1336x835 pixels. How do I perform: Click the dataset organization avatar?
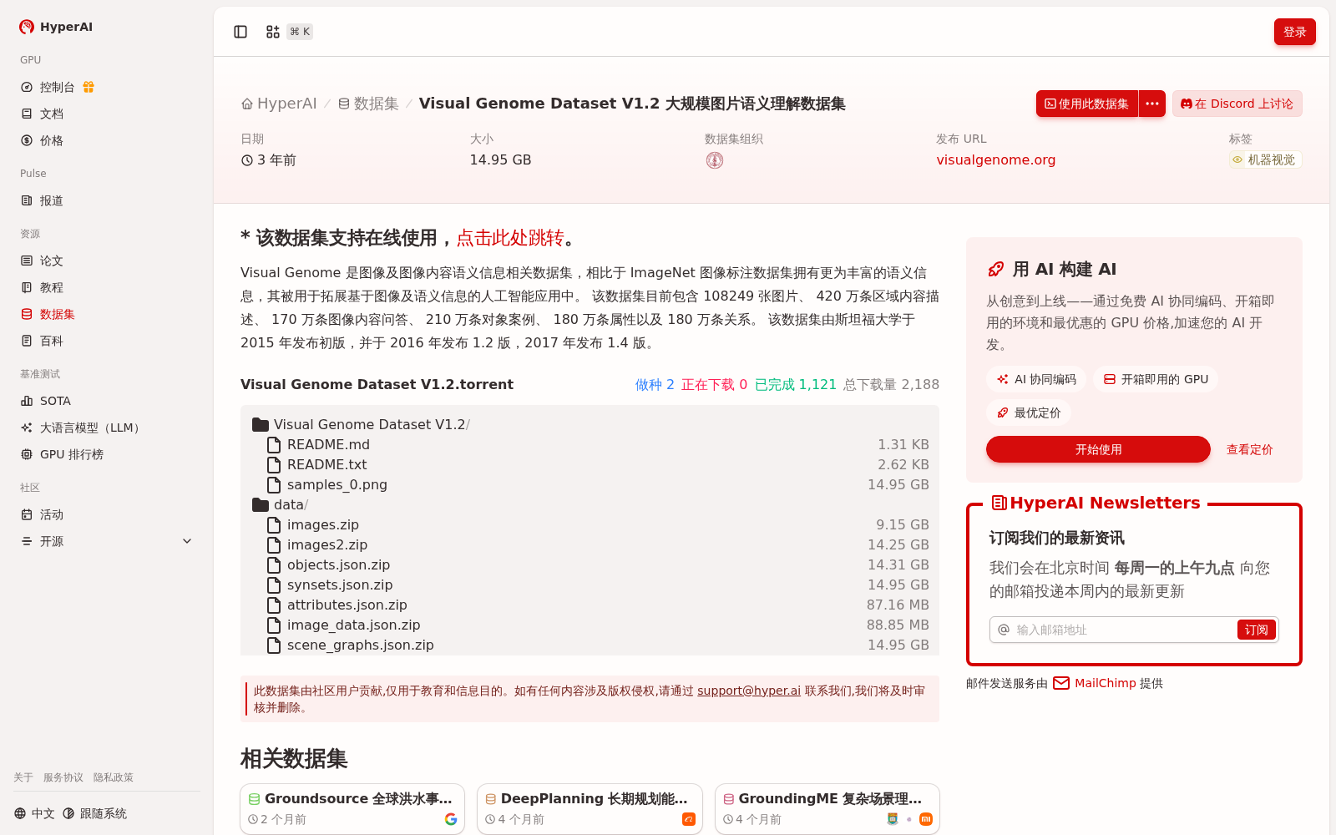pos(715,160)
